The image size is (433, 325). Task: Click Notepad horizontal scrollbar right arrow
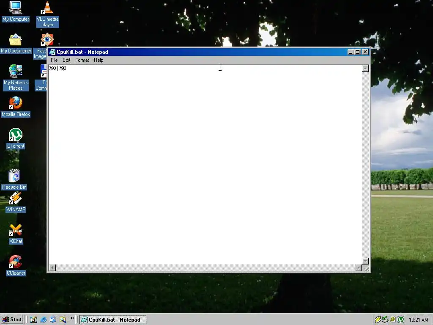click(359, 267)
